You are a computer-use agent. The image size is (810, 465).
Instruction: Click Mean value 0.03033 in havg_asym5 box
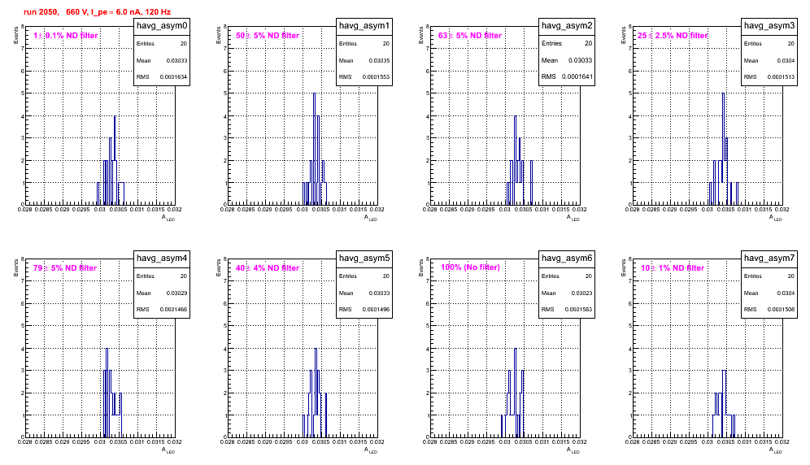[379, 293]
